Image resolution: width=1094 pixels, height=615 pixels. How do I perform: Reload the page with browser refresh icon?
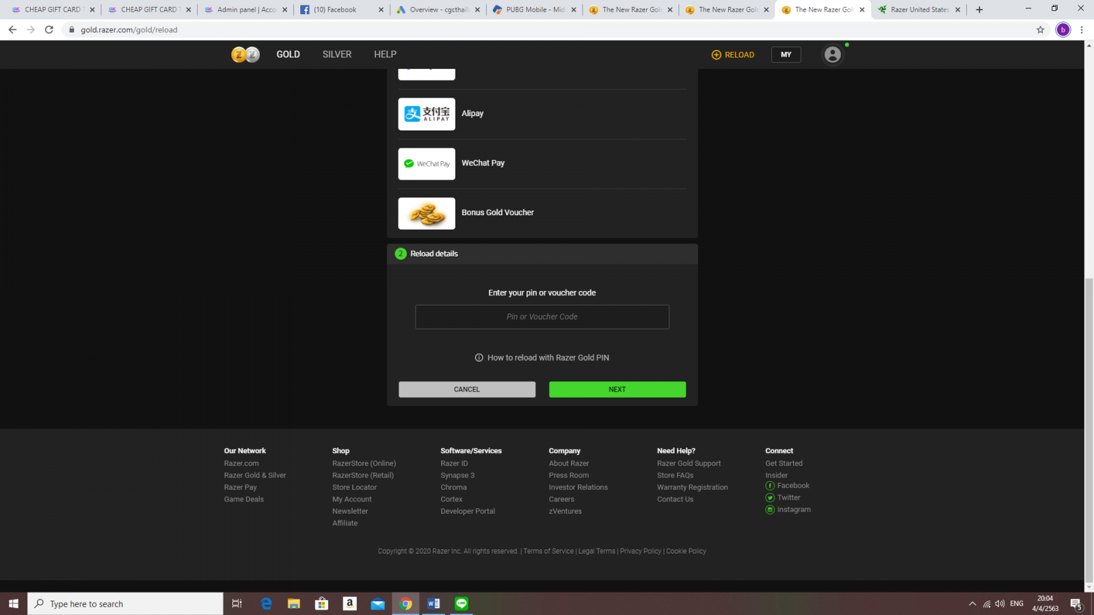pyautogui.click(x=49, y=29)
